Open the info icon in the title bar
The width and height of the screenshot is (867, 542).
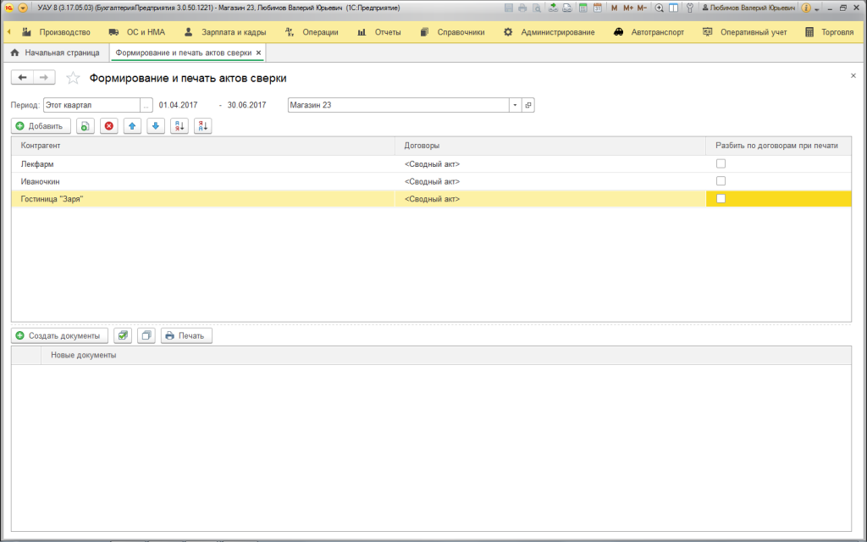coord(806,8)
